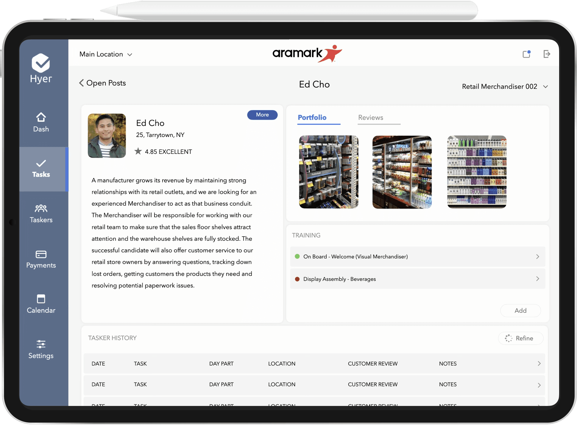The height and width of the screenshot is (425, 577).
Task: Open the third portfolio photo of bottle shelves
Action: pyautogui.click(x=477, y=172)
